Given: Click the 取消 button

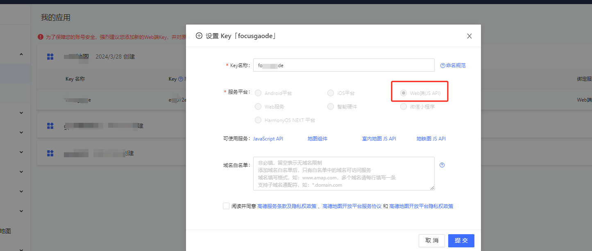Looking at the screenshot, I should [x=432, y=241].
